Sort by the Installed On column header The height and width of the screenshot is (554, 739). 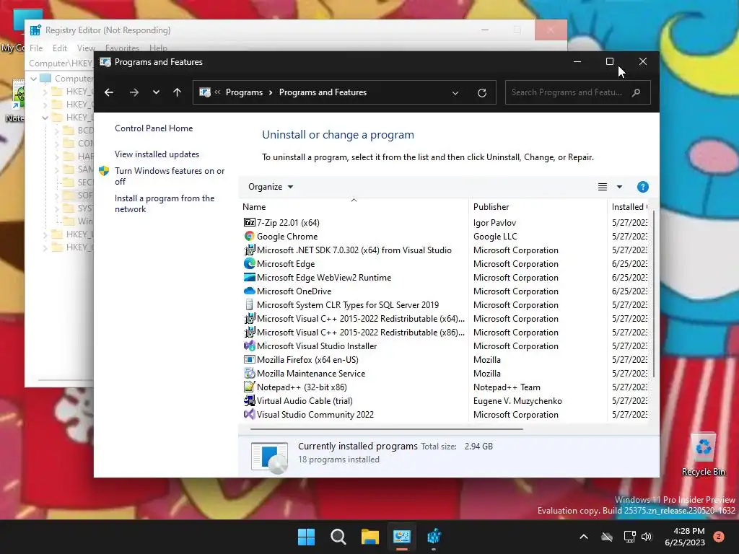[628, 207]
